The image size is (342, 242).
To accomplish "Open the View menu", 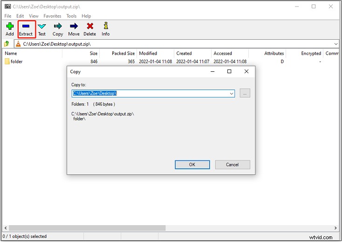I will [x=34, y=16].
